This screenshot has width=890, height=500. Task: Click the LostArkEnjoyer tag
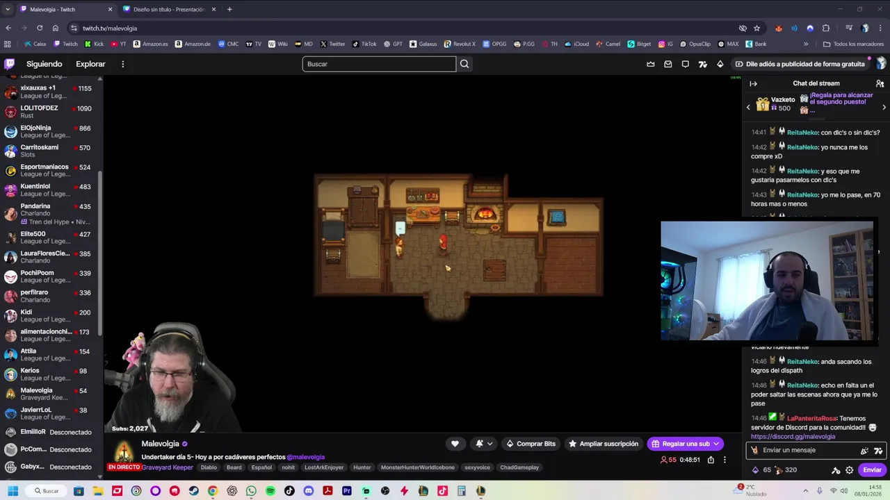323,467
